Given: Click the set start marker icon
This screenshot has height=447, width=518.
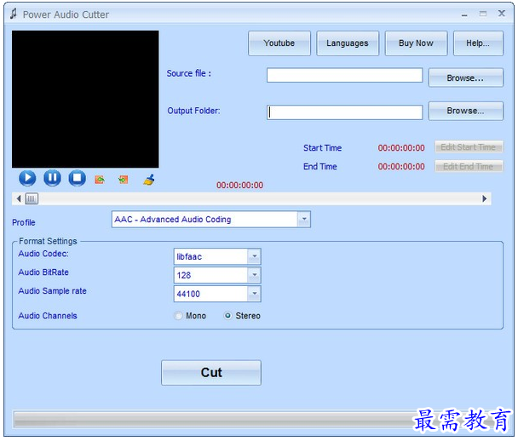Looking at the screenshot, I should click(x=100, y=180).
